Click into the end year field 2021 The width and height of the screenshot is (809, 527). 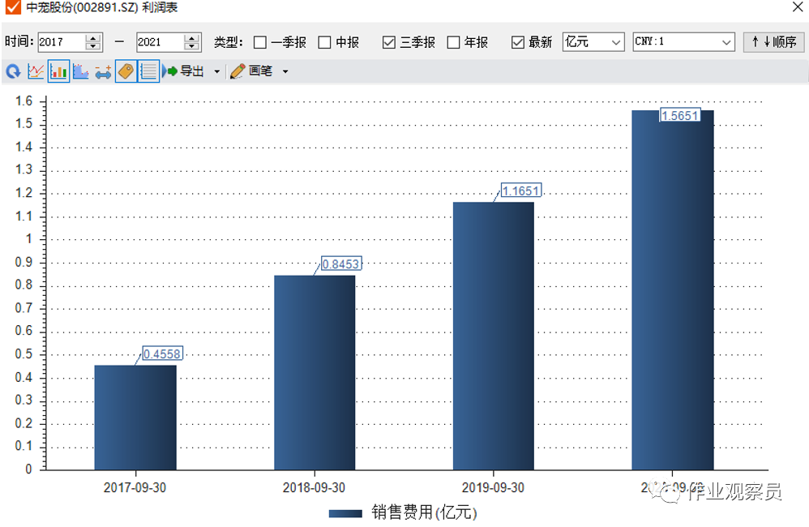(x=161, y=42)
